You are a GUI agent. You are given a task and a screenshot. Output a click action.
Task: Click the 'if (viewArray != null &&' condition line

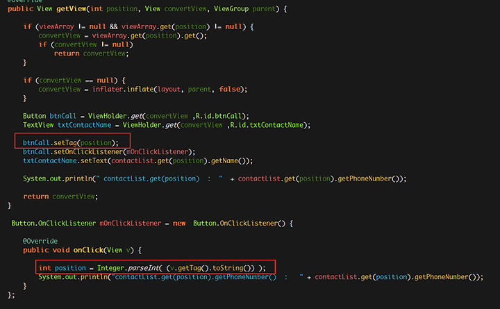pos(138,27)
